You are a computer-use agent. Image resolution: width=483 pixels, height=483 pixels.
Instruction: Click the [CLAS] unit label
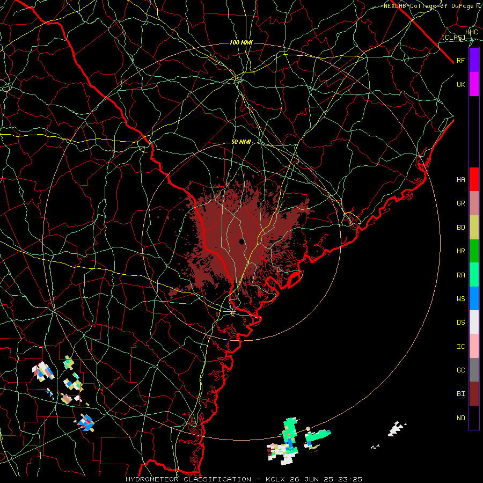(453, 38)
